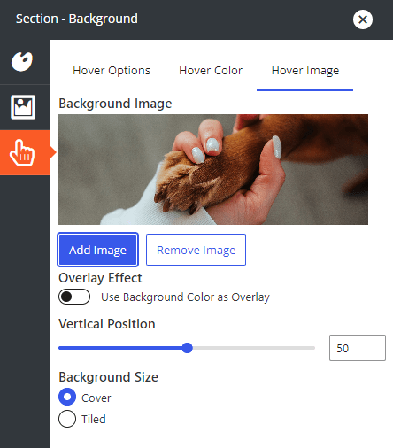Click the Vertical Position value field showing 50
393x448 pixels.
[x=358, y=348]
